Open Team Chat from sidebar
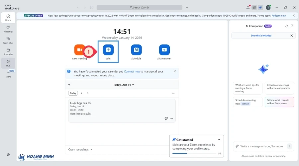299x166 pixels. [8, 41]
